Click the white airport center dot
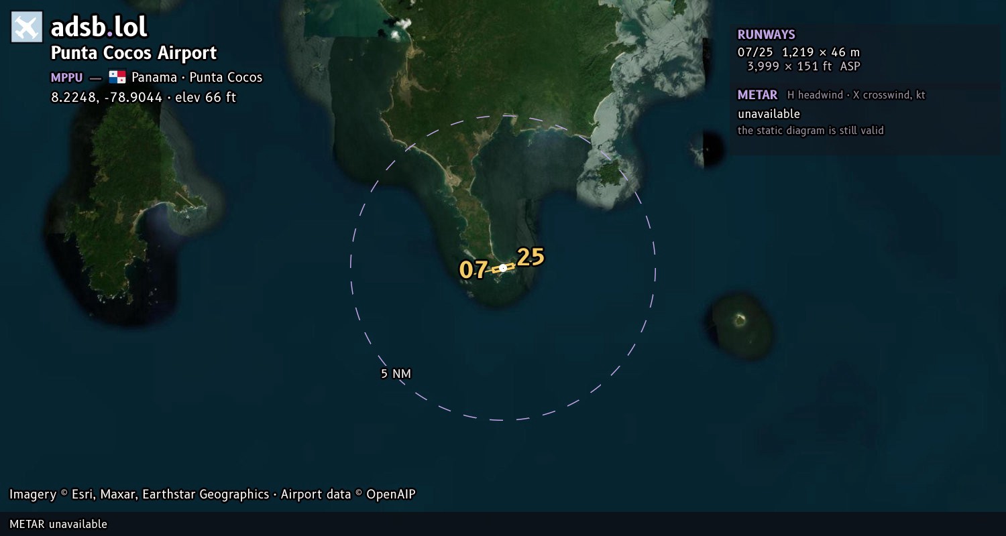The height and width of the screenshot is (536, 1006). click(x=503, y=268)
